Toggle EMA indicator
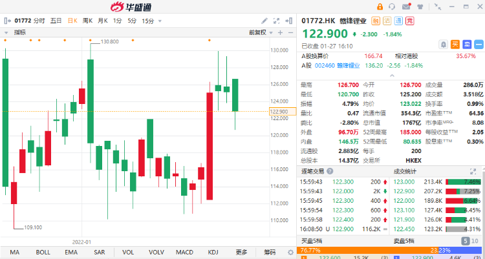The image size is (485, 259). (x=71, y=252)
